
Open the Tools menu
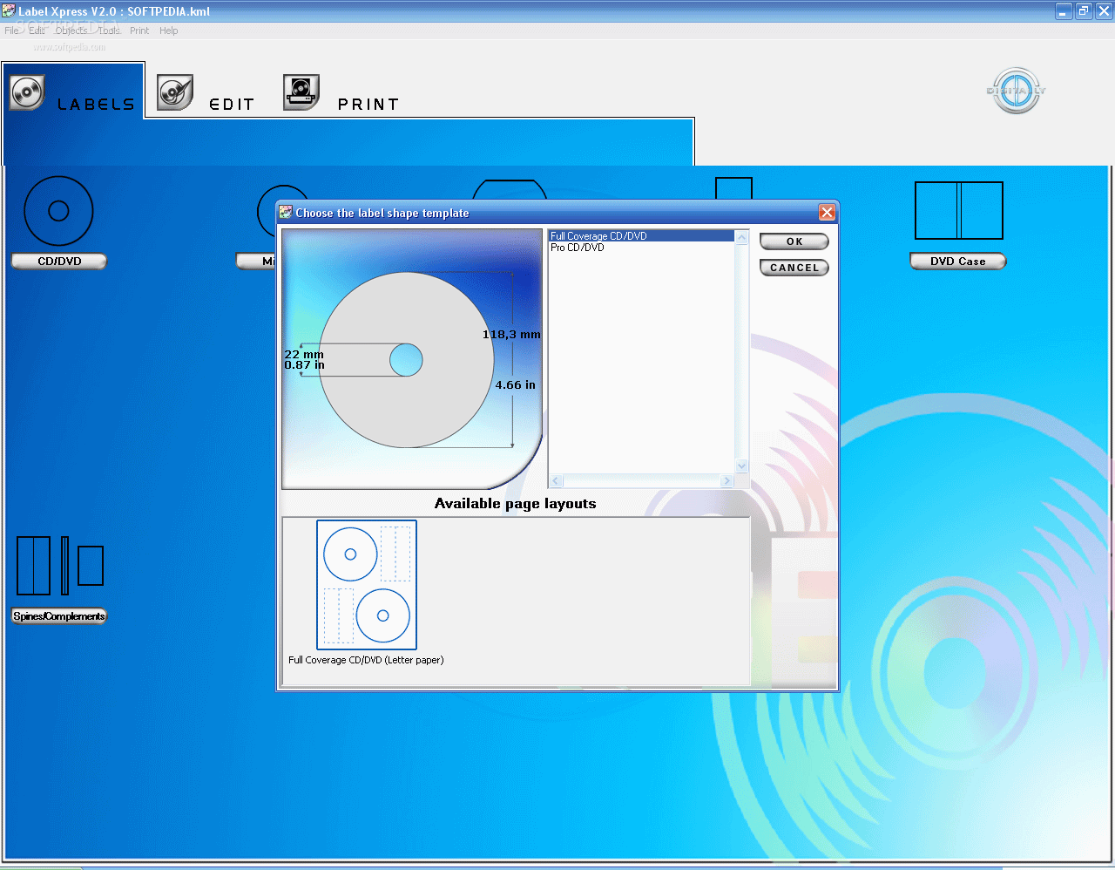[x=108, y=30]
